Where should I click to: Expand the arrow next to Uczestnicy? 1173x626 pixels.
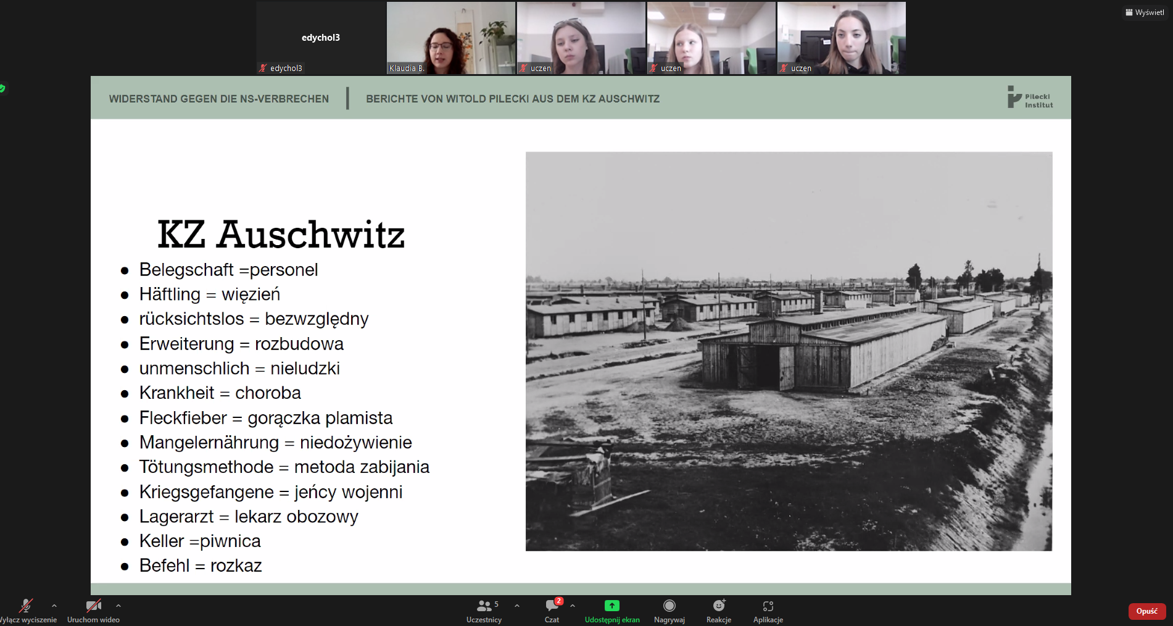tap(517, 606)
